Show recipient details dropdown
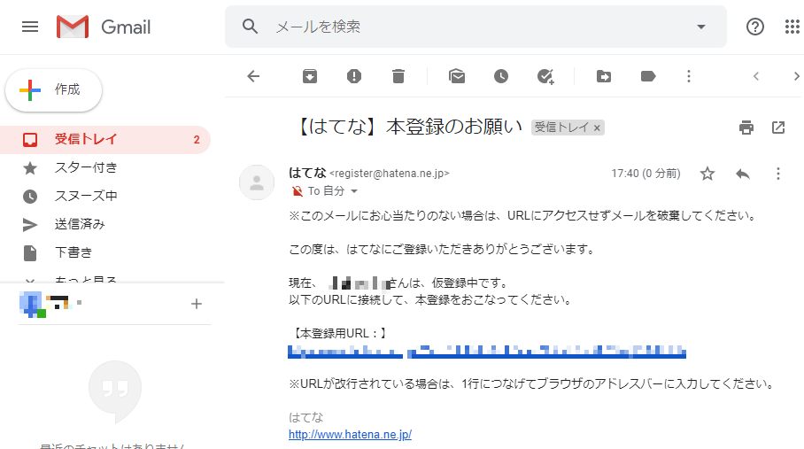Image resolution: width=804 pixels, height=449 pixels. pos(354,191)
